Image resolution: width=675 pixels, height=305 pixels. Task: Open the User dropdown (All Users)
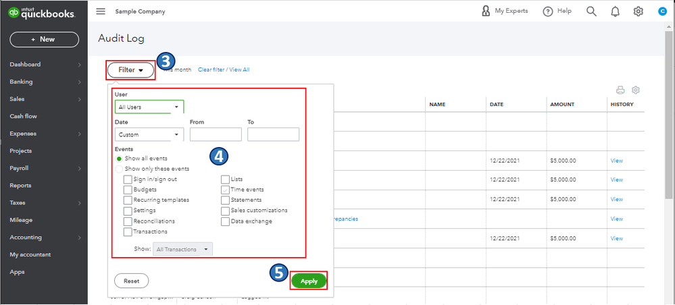coord(149,107)
